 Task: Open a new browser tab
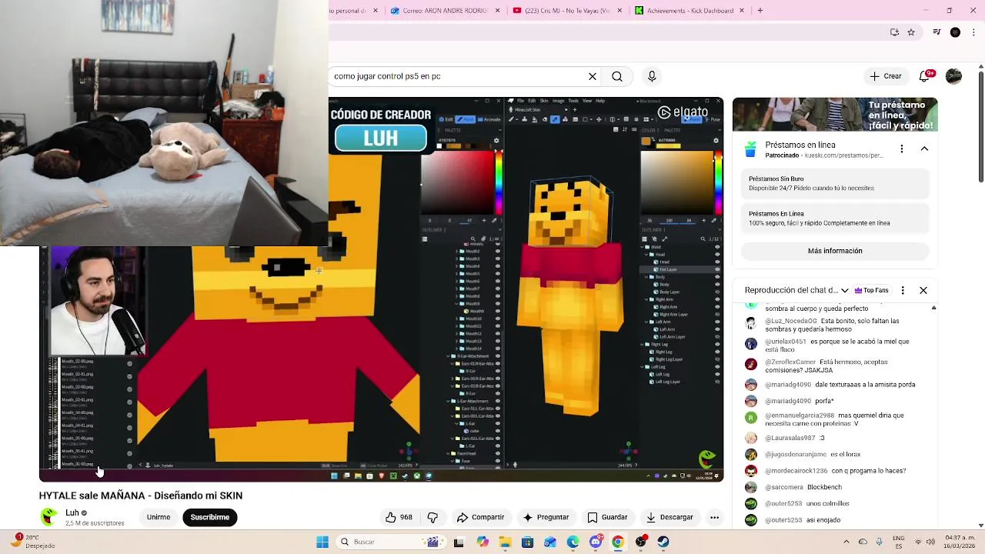click(760, 11)
